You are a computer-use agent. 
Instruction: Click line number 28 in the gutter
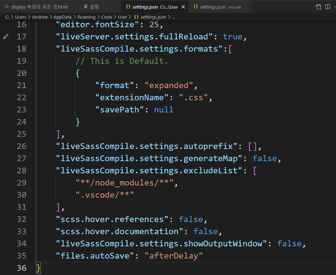pyautogui.click(x=21, y=170)
